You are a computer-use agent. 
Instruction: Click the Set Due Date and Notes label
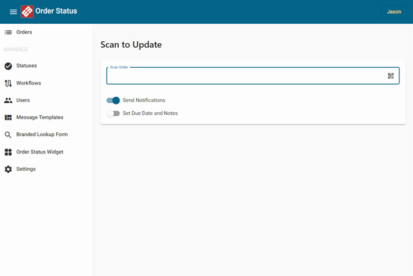(150, 113)
